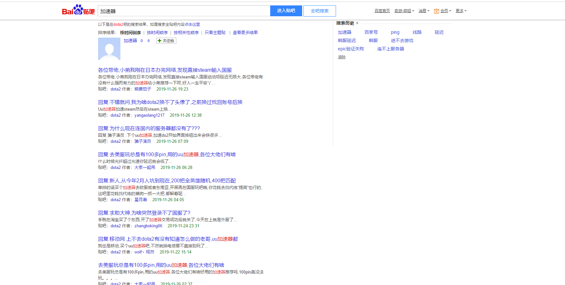Image resolution: width=565 pixels, height=285 pixels.
Task: Open the original post 去美服玩总是有100多pin
Action: pos(161,265)
